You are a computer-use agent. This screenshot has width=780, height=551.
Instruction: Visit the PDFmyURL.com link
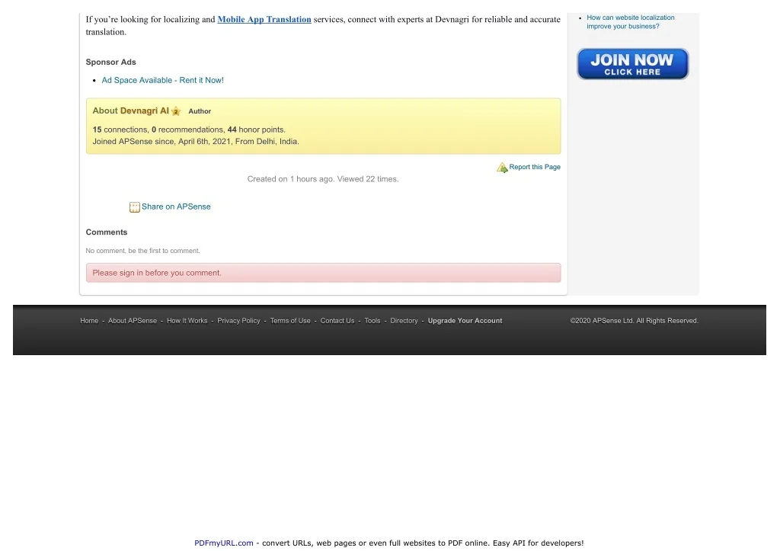click(x=223, y=543)
